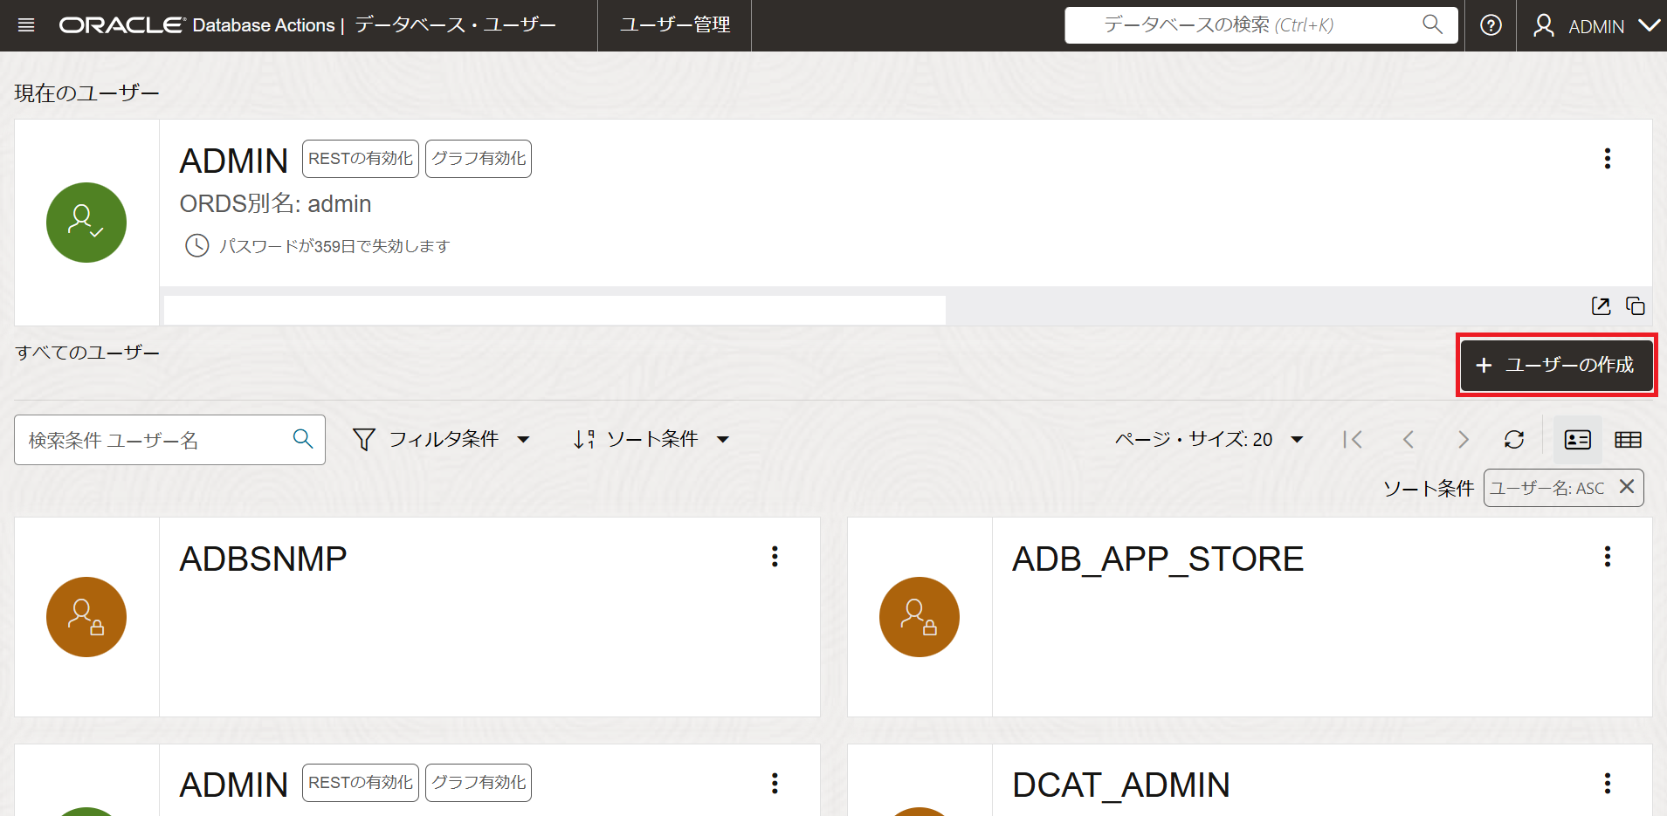Image resolution: width=1667 pixels, height=816 pixels.
Task: Remove the ユーザー名: ASC sort chip
Action: coord(1626,487)
